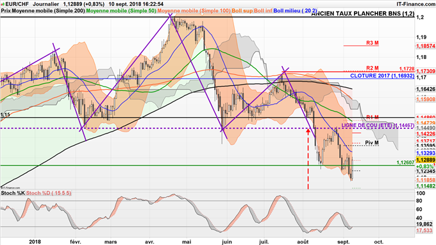The image size is (436, 245).
Task: Click the 80 stochastic scale value
Action: [419, 201]
